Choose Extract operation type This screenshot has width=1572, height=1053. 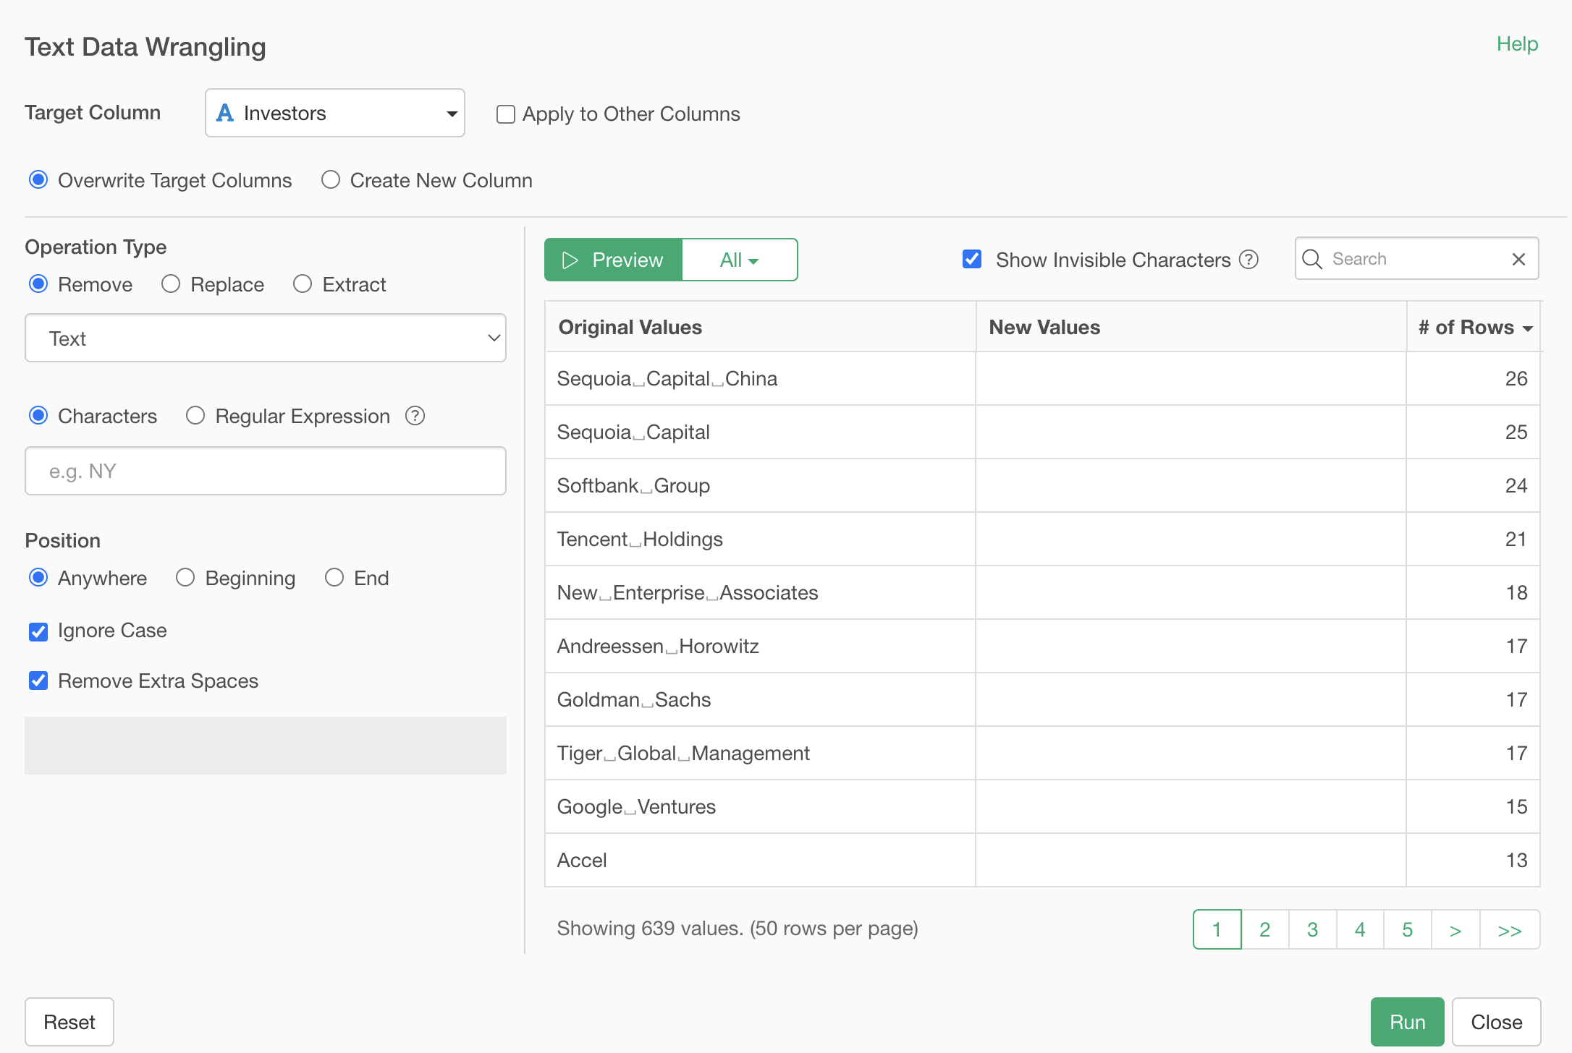click(303, 283)
